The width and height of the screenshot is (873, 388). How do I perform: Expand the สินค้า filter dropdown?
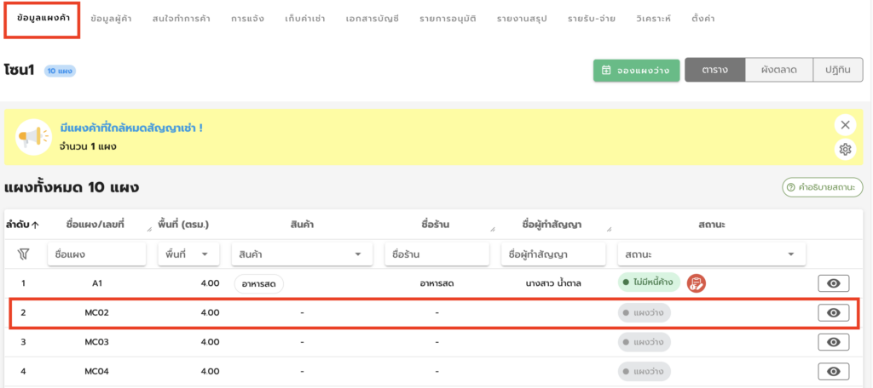click(x=301, y=254)
